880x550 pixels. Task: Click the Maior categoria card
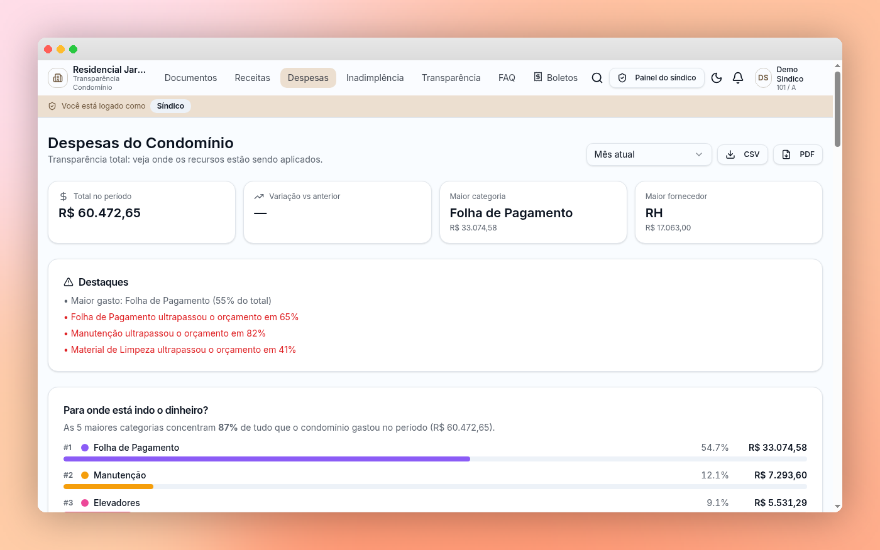point(533,212)
